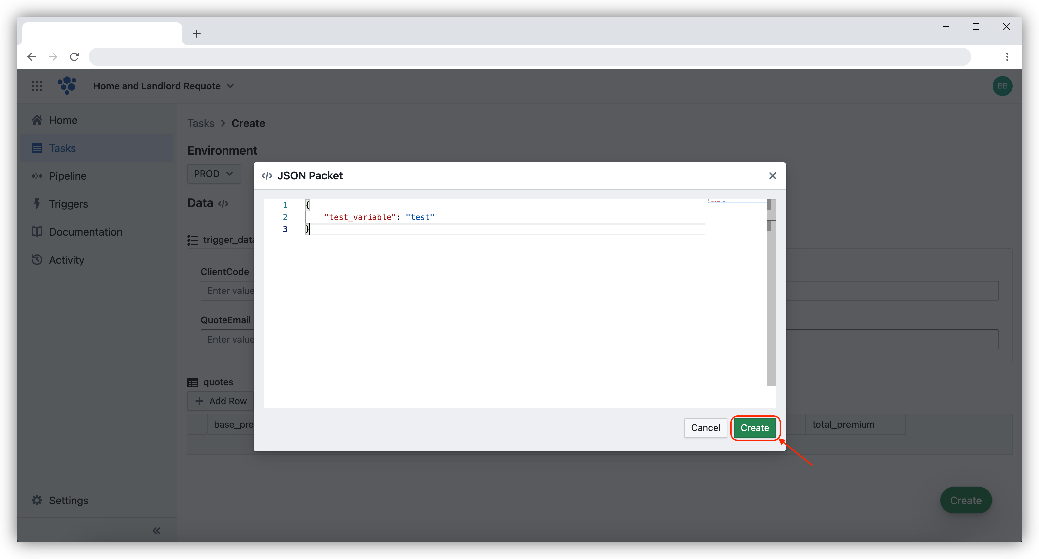
Task: Open the PROD environment dropdown
Action: (x=214, y=174)
